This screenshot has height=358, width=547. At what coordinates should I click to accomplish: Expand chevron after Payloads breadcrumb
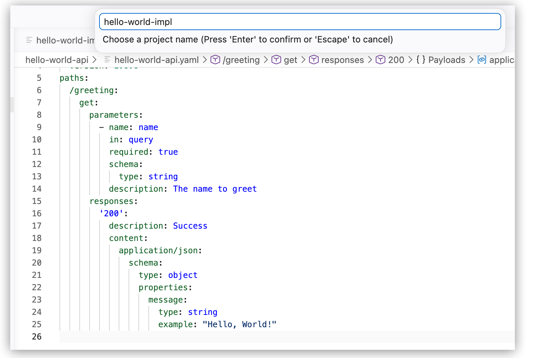click(471, 60)
